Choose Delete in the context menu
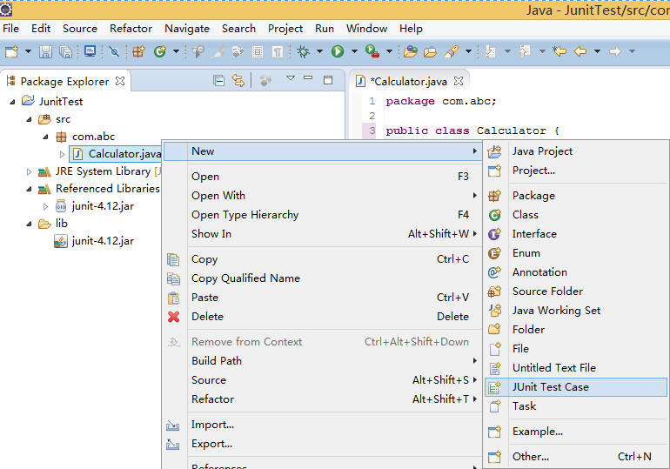This screenshot has height=469, width=670. tap(323, 317)
